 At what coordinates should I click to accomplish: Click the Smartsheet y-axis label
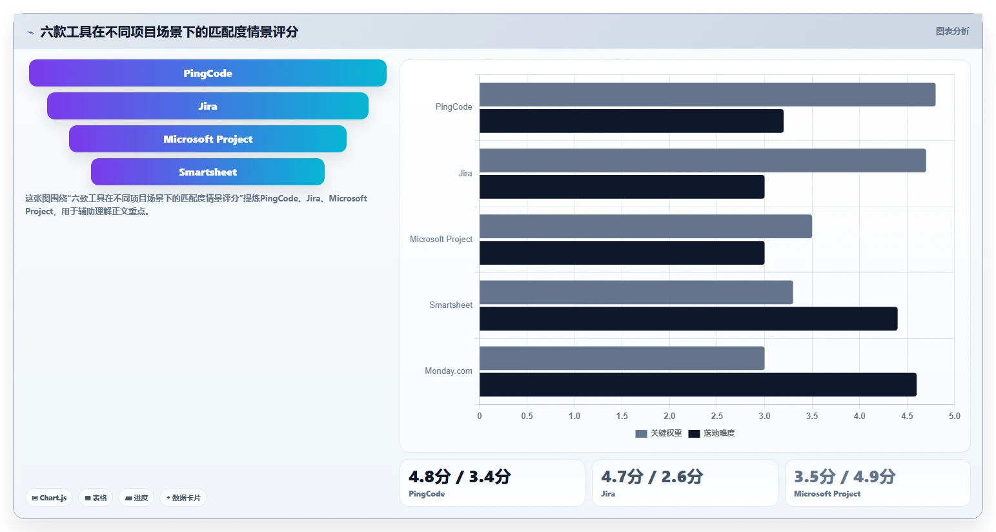(451, 305)
